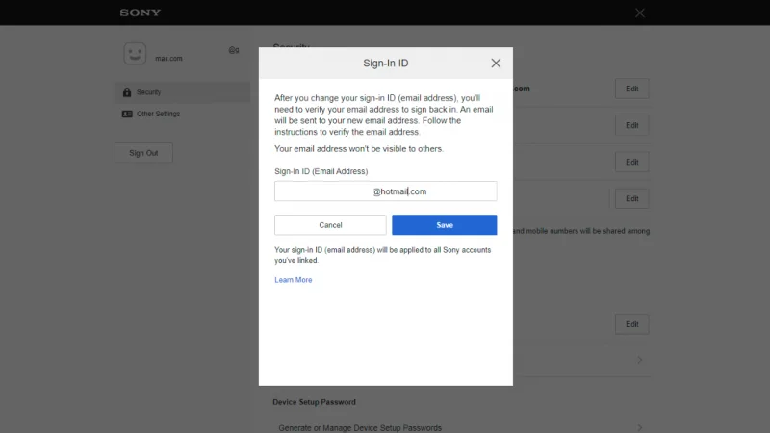
Task: Save the new sign-in ID
Action: (445, 225)
